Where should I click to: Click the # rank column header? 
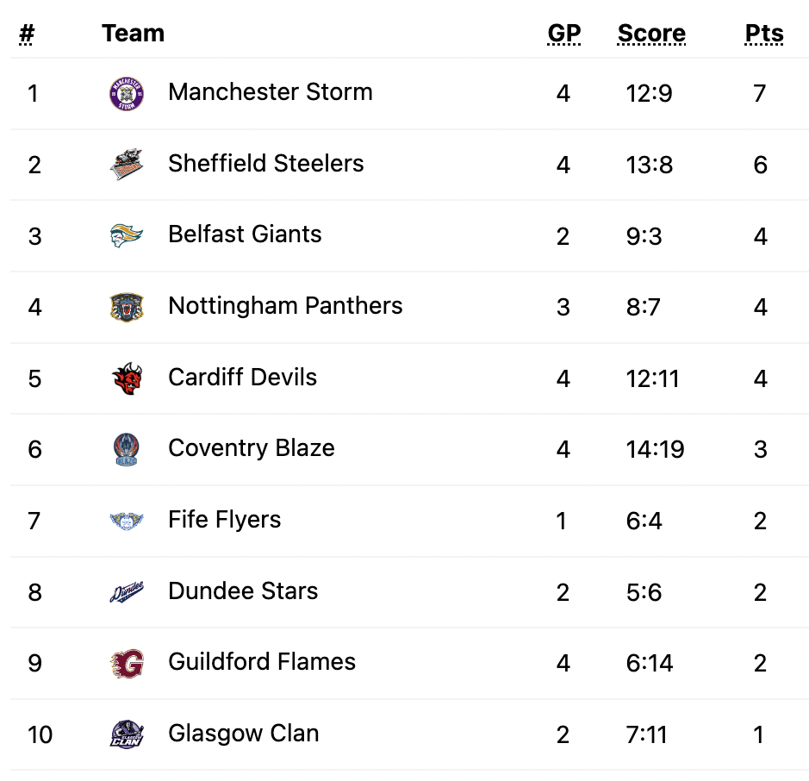(x=27, y=34)
